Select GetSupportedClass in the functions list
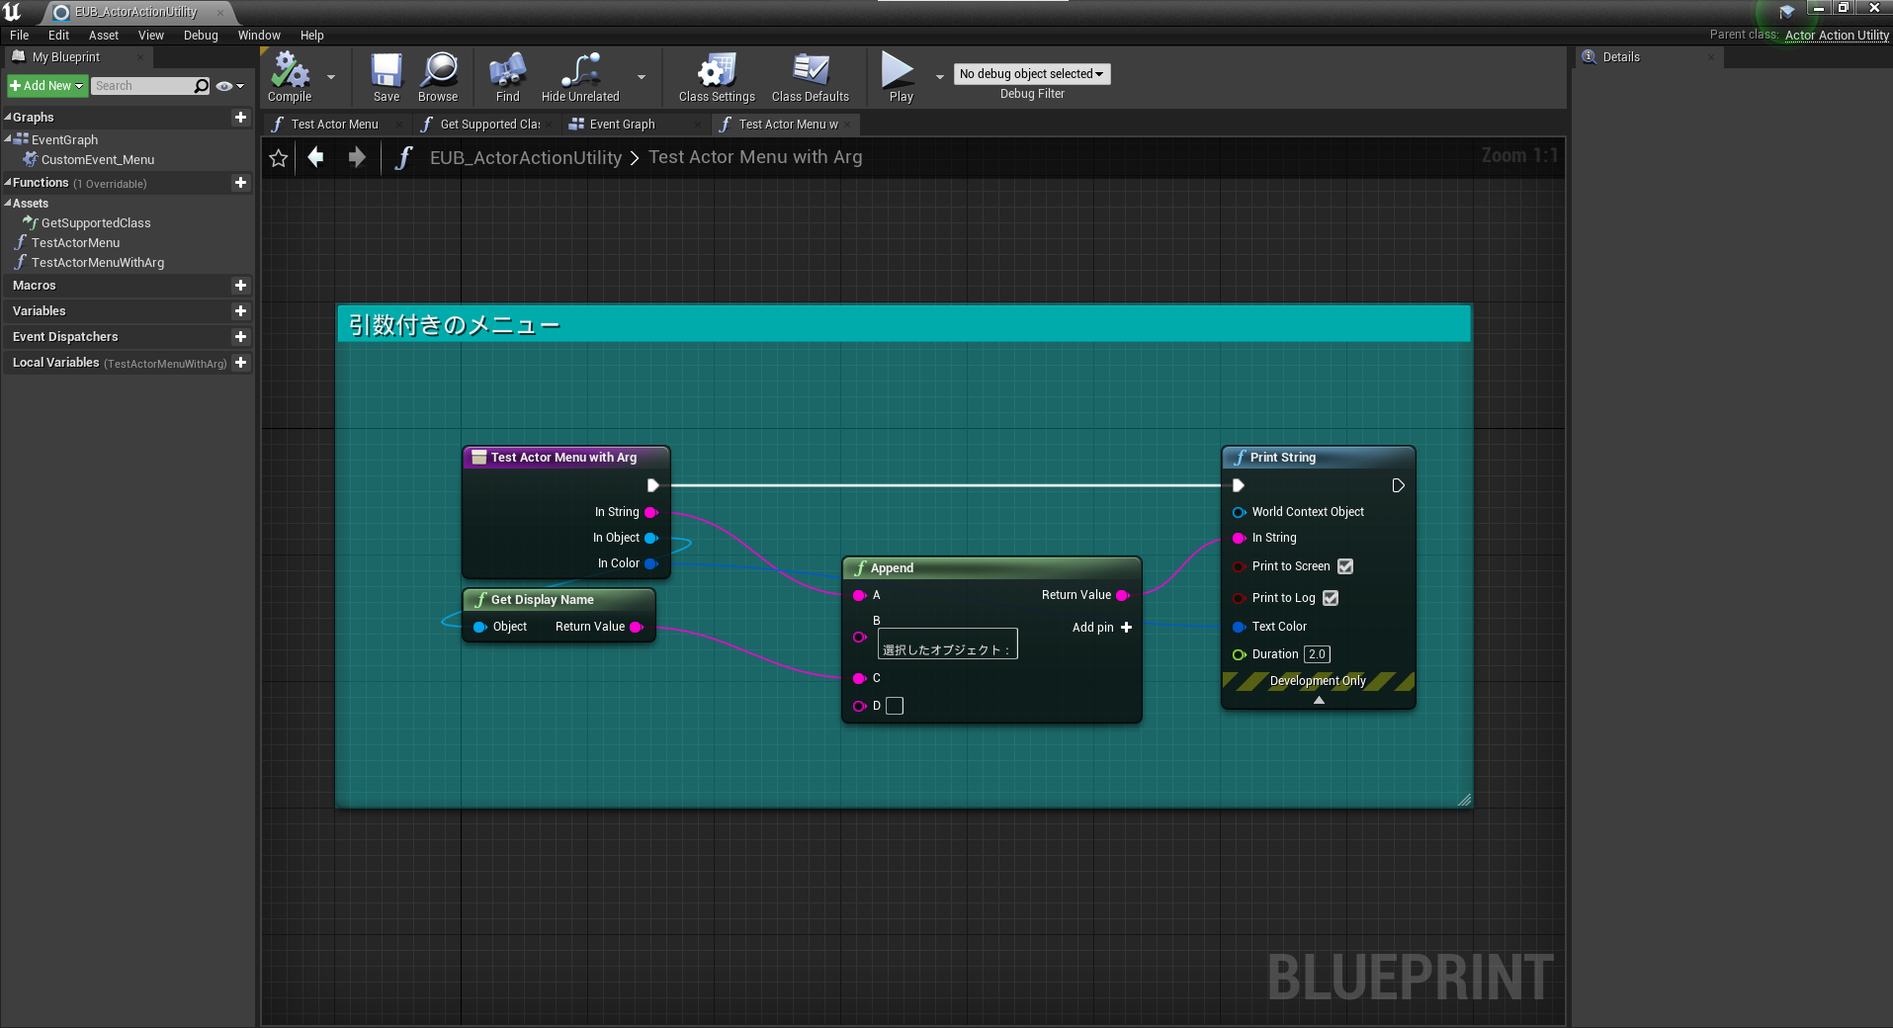 tap(96, 223)
